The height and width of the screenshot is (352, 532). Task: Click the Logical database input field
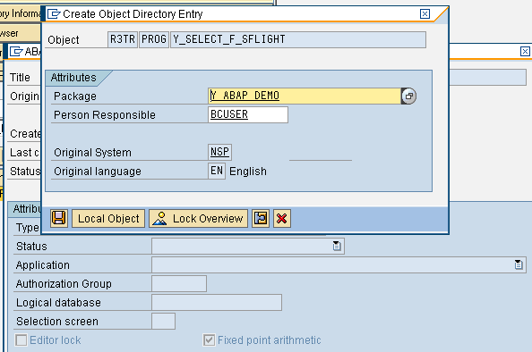(x=217, y=302)
